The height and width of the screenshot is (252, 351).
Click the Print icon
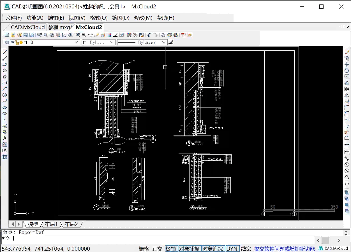click(163, 35)
